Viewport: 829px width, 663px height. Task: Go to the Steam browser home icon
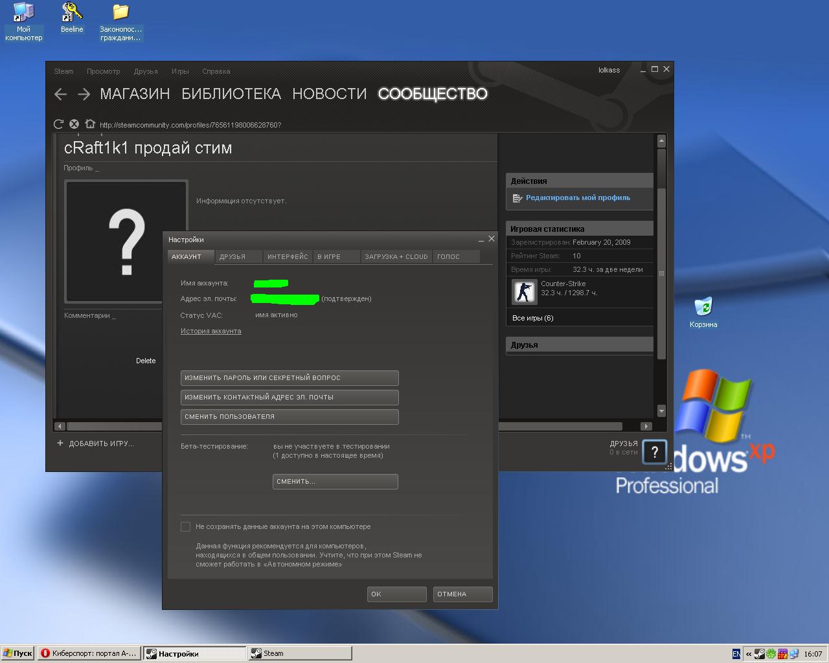click(x=90, y=124)
